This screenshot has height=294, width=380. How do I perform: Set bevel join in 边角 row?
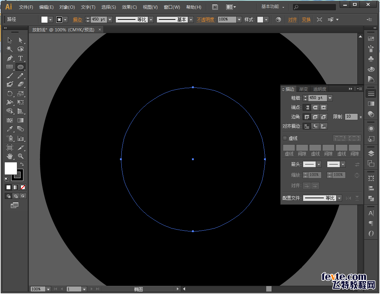pyautogui.click(x=323, y=117)
